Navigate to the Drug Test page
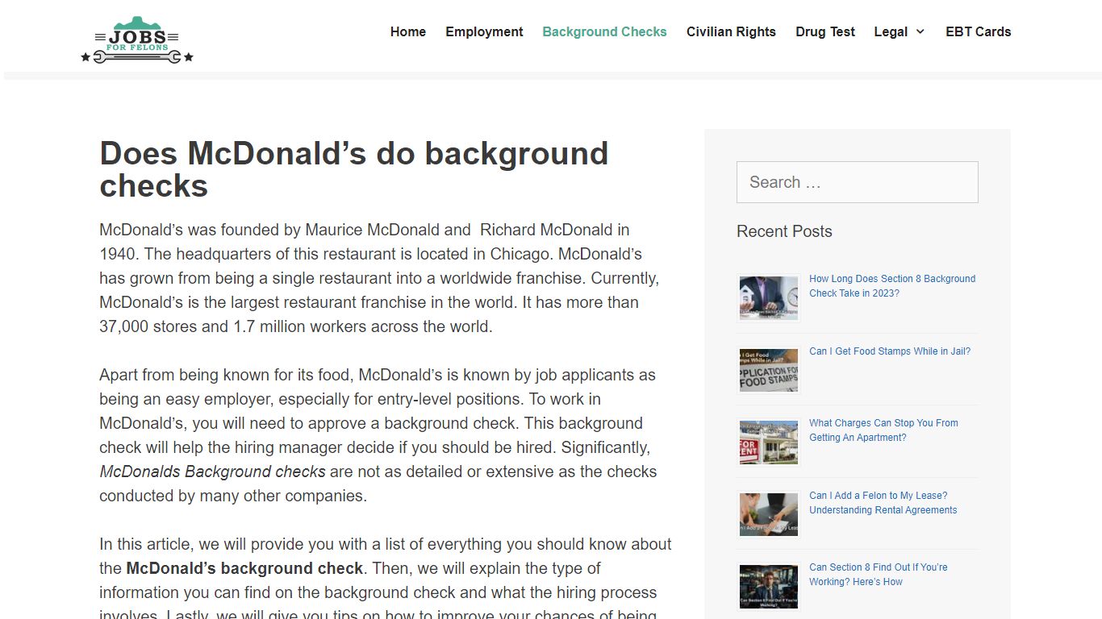The height and width of the screenshot is (619, 1102). tap(825, 31)
